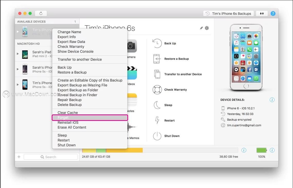Click the Restore a Backup action label

pos(176,59)
